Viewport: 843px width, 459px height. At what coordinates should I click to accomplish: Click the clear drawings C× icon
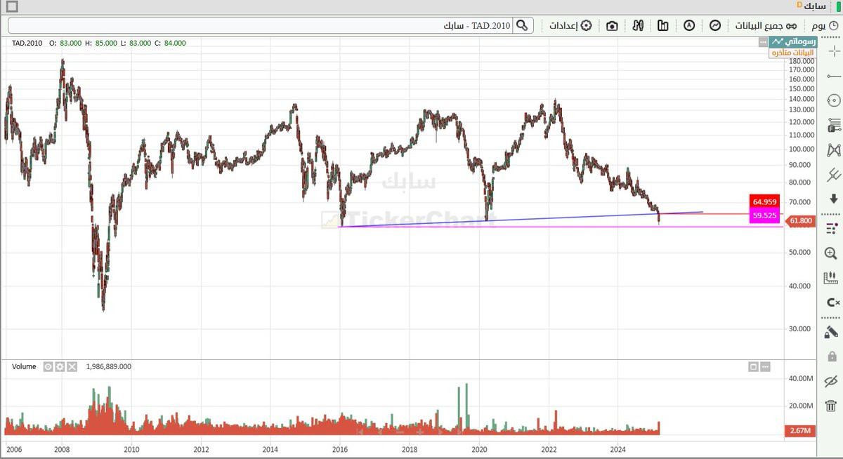click(x=832, y=302)
